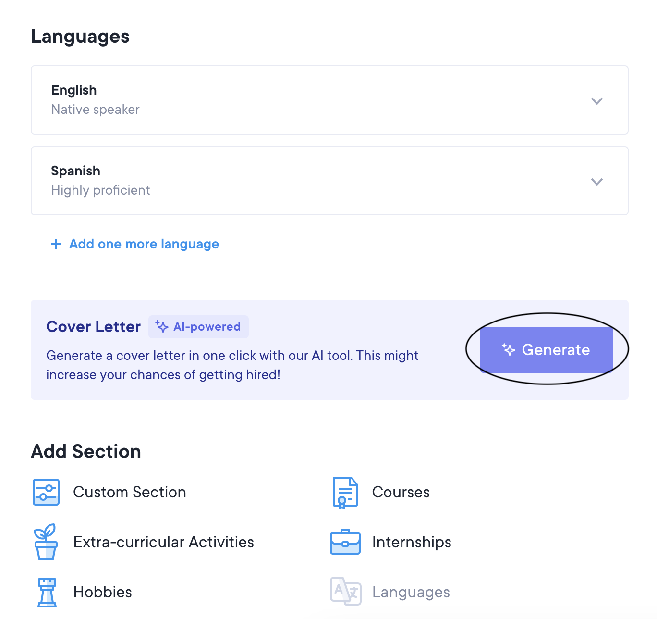This screenshot has height=619, width=657.
Task: Open the Spanish language card
Action: [x=288, y=181]
